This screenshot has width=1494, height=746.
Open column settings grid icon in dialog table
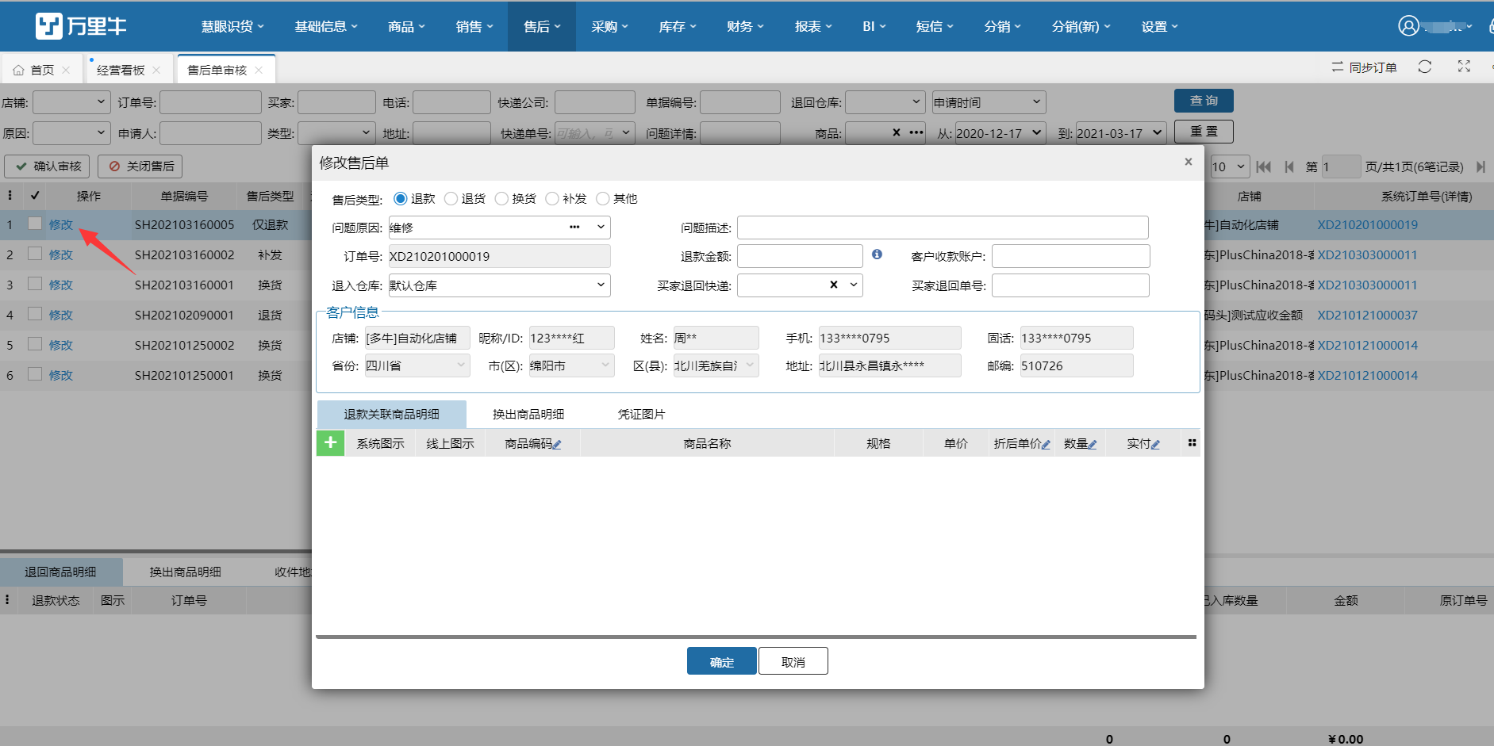tap(1192, 443)
